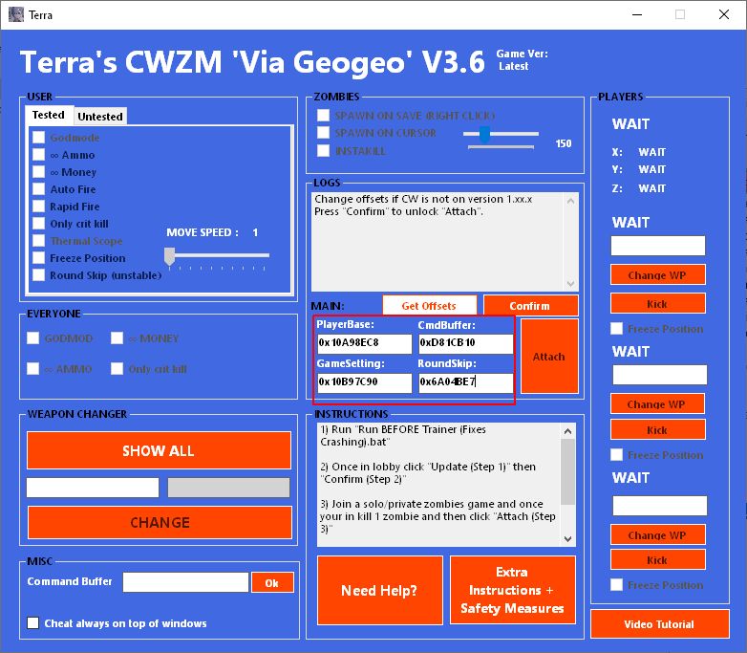Viewport: 747px width, 653px height.
Task: Click the CmdBuffer offset field
Action: [x=465, y=343]
